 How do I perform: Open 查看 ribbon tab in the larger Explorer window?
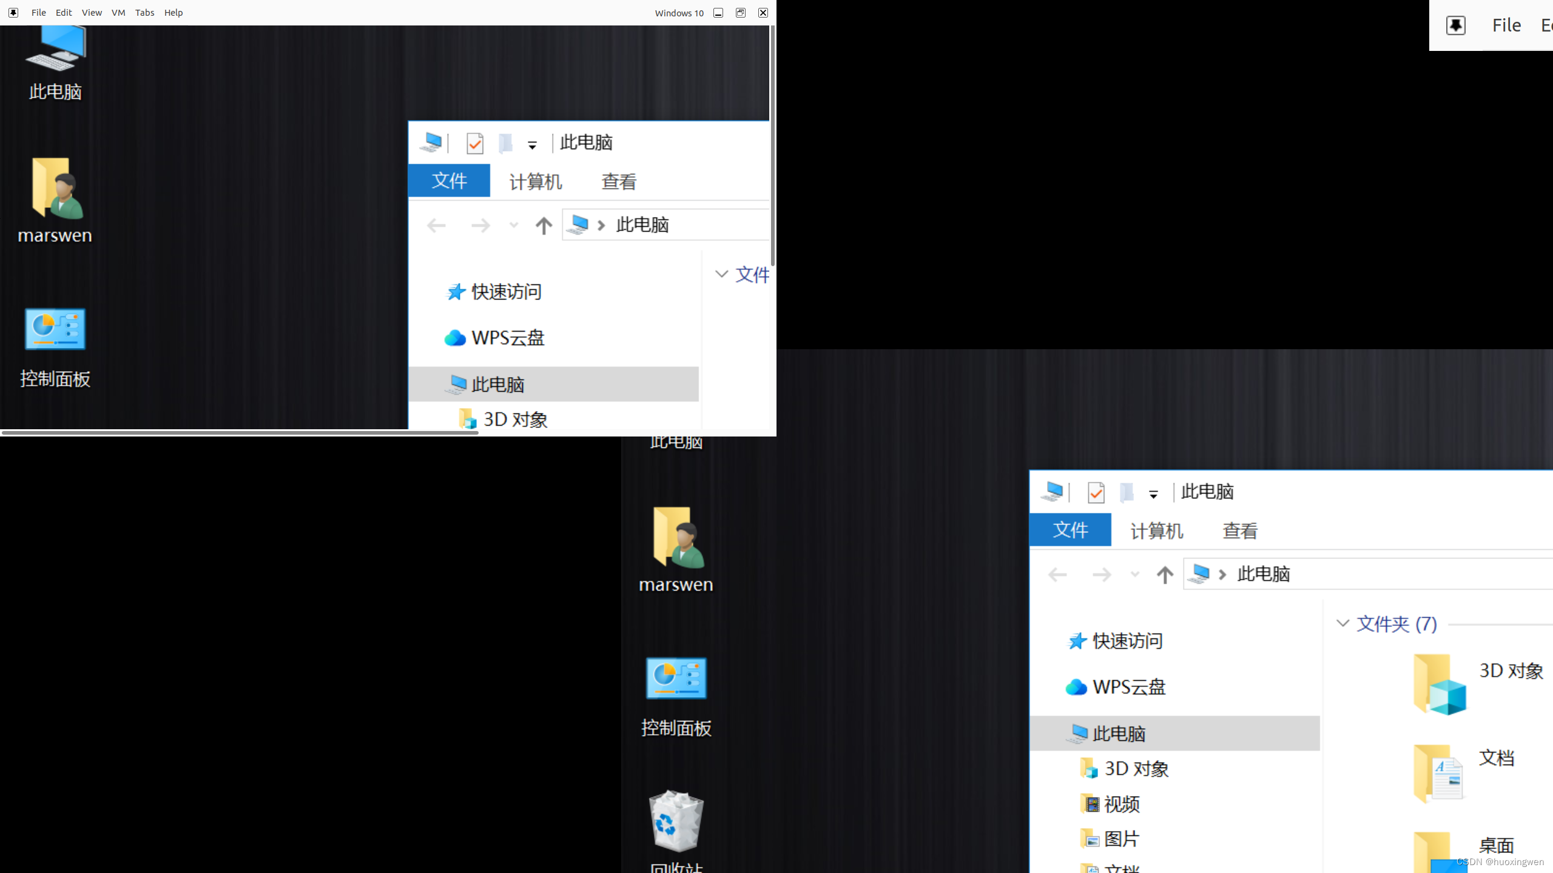tap(1240, 530)
